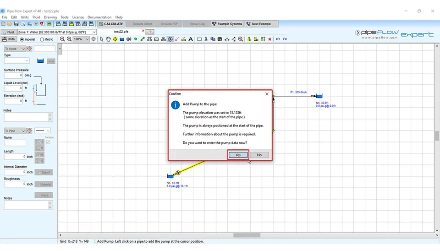
Task: Select the Metric units radio button
Action: (43, 39)
